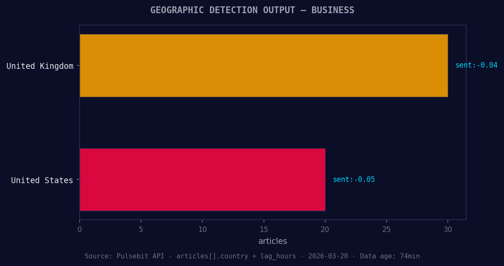The width and height of the screenshot is (504, 266).
Task: Click the 30 tick label
Action: pyautogui.click(x=447, y=229)
